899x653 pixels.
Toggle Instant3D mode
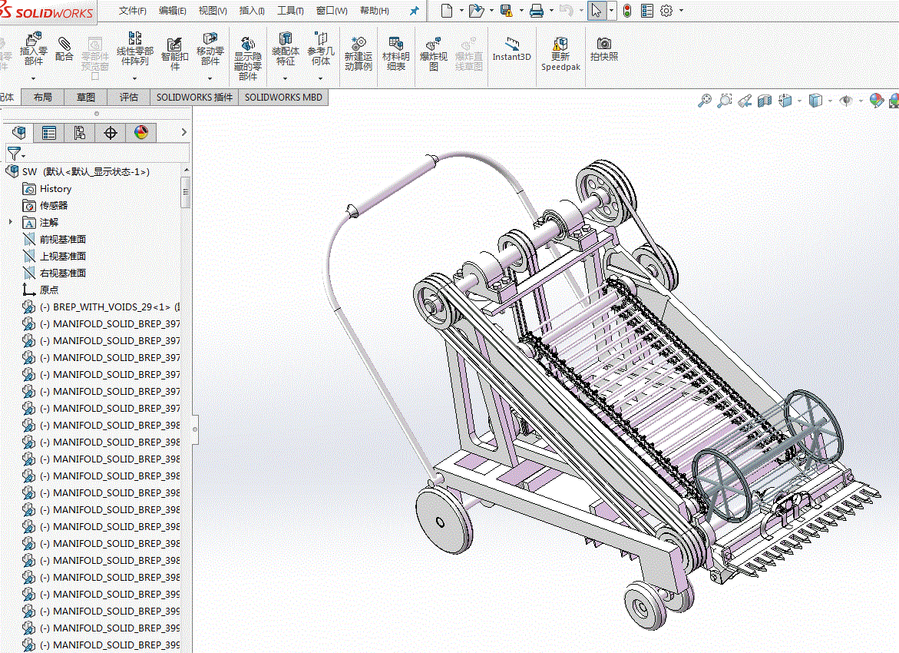[x=511, y=48]
